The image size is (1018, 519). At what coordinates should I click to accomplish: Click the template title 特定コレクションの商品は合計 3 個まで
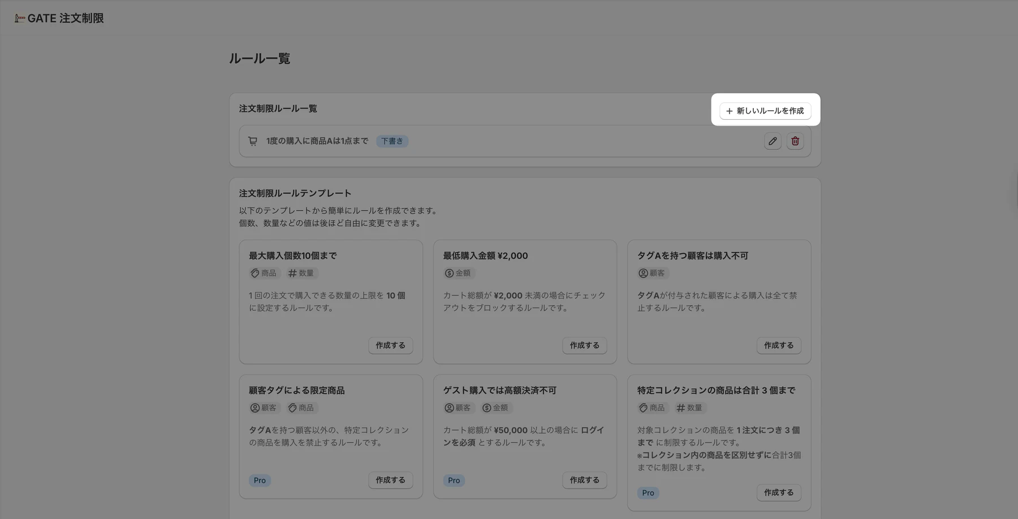(717, 390)
